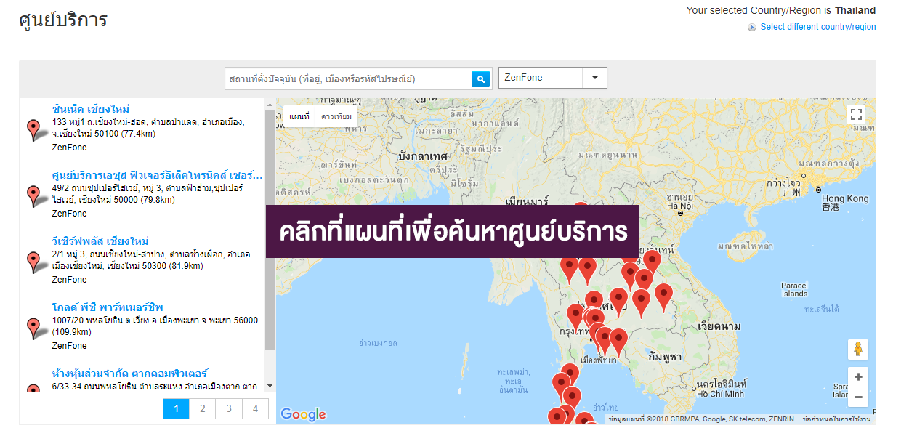Zoom out on the map
Viewport: 917px width, 444px height.
click(858, 397)
